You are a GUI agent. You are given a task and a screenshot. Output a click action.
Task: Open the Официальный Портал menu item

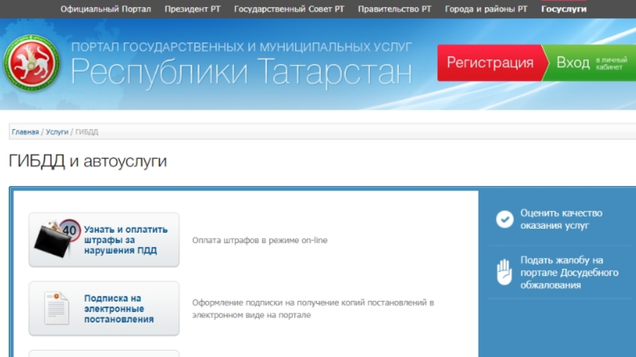(106, 9)
